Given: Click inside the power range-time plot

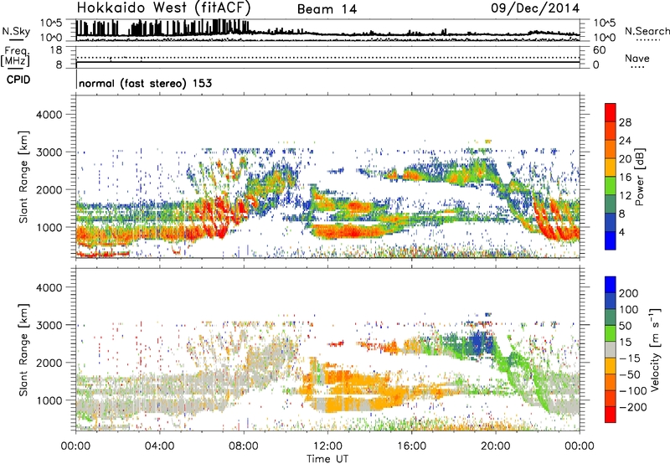Looking at the screenshot, I should [x=327, y=177].
